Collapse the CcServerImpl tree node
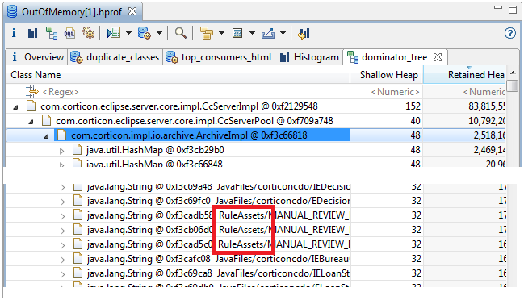 [x=15, y=107]
